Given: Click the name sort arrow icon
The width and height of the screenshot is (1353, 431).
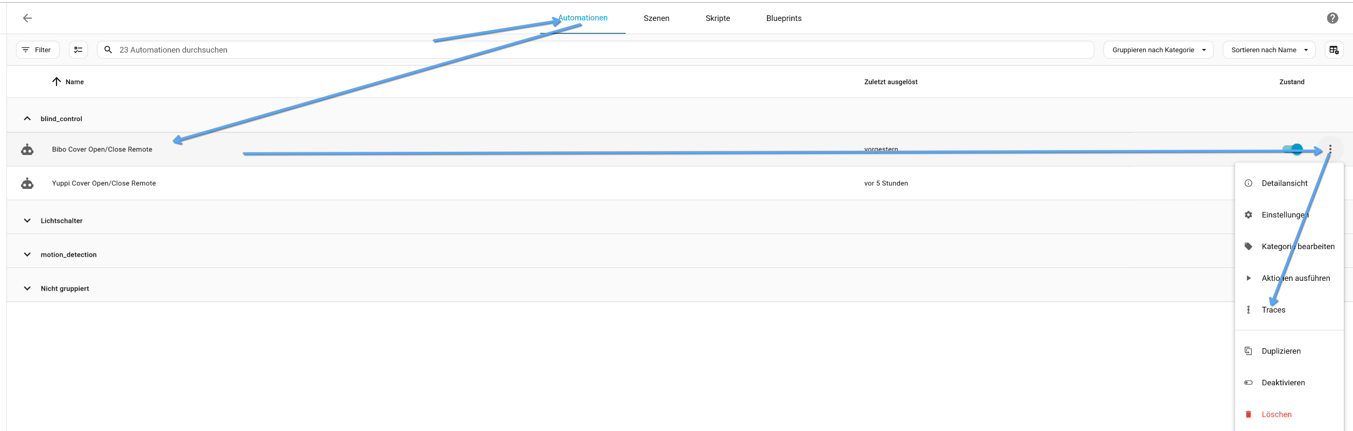Looking at the screenshot, I should click(x=57, y=82).
